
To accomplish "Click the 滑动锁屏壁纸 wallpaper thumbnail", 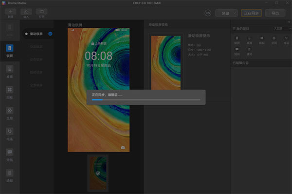I will pos(166,63).
